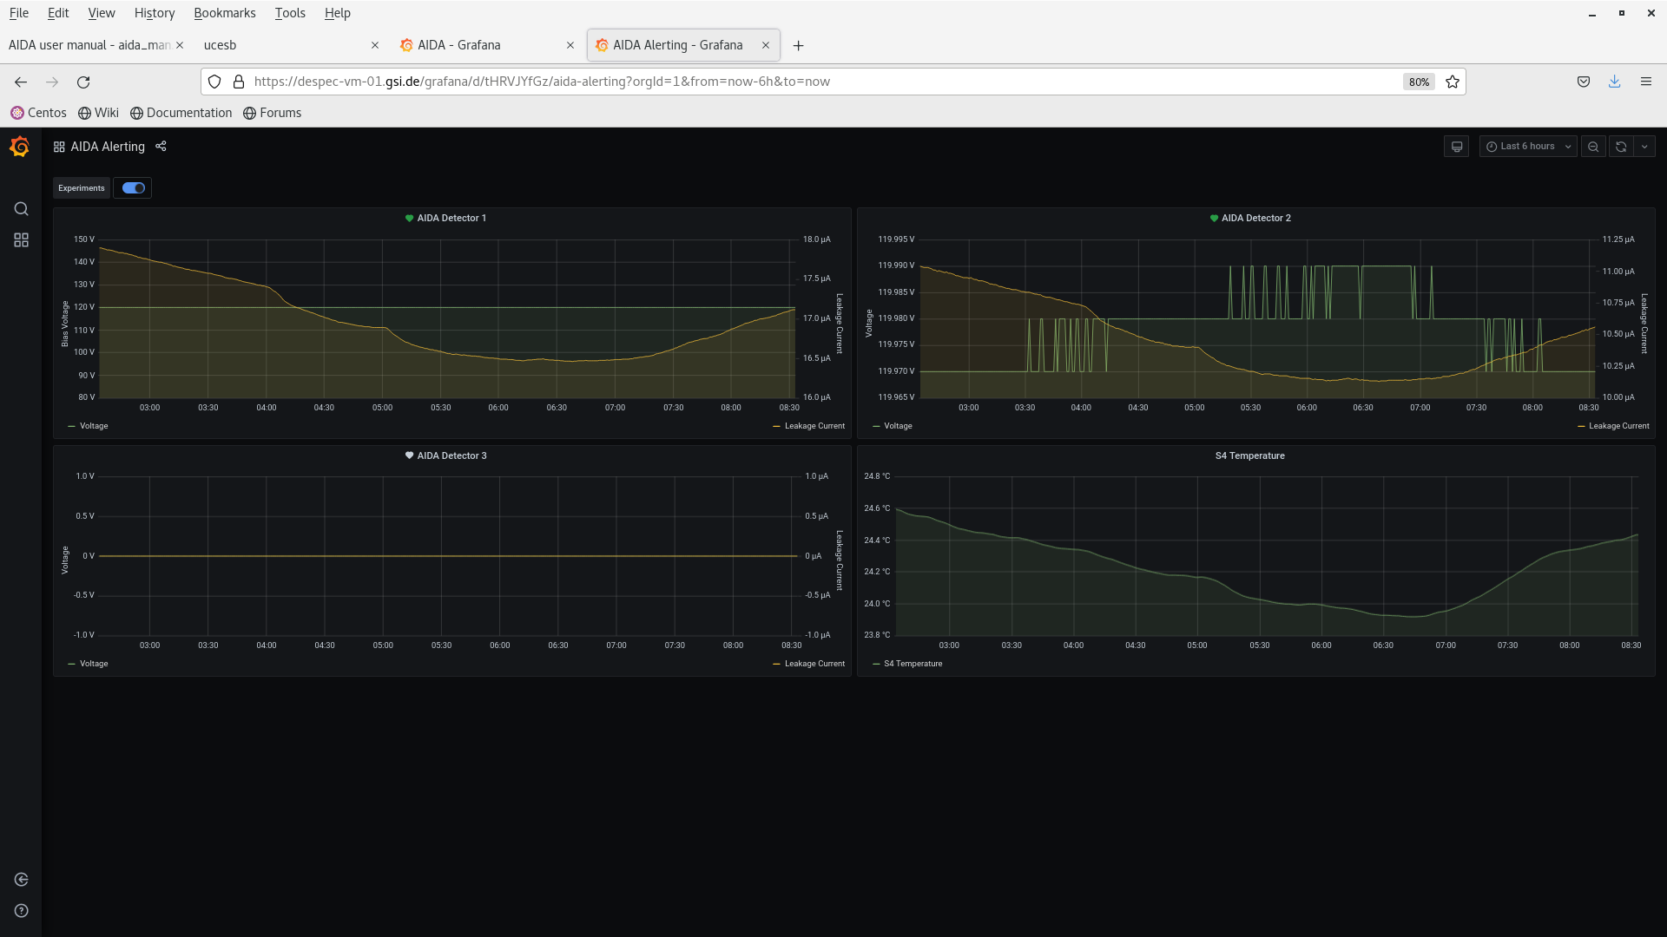
Task: Click the sidebar sign-in icon
Action: pyautogui.click(x=21, y=880)
